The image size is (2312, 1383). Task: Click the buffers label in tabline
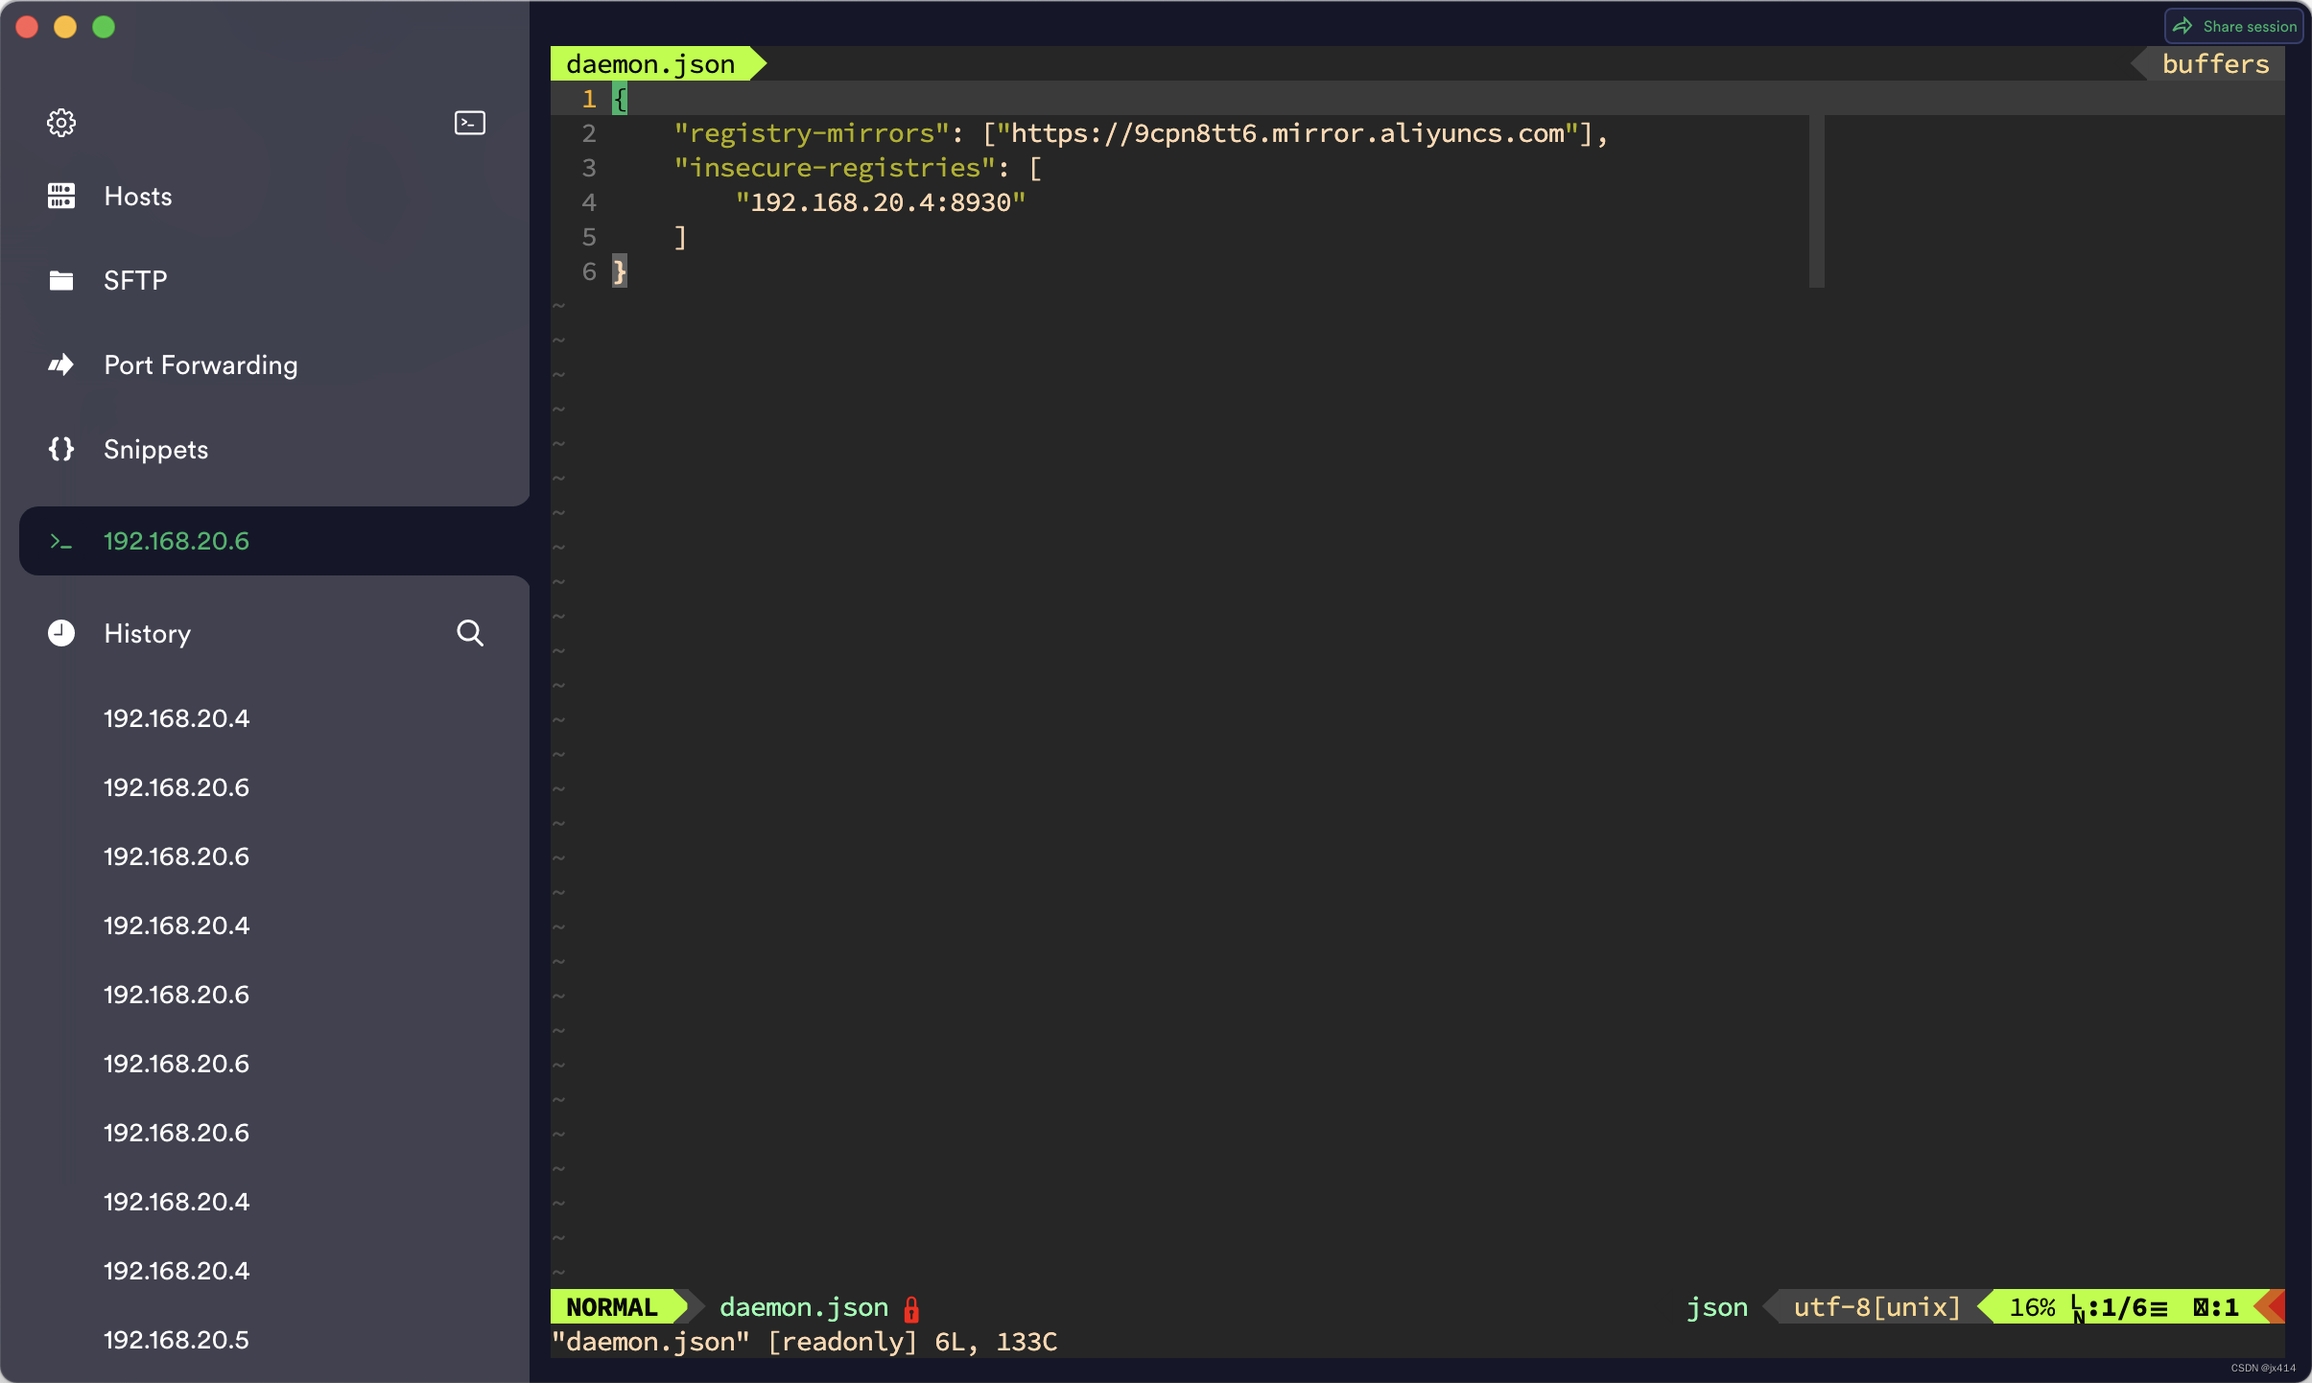point(2215,64)
